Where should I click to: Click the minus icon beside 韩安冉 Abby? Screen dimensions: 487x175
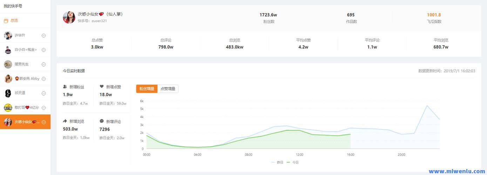44,79
